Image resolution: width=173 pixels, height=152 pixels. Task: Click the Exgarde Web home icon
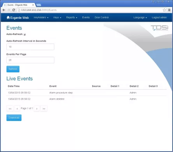[8, 17]
